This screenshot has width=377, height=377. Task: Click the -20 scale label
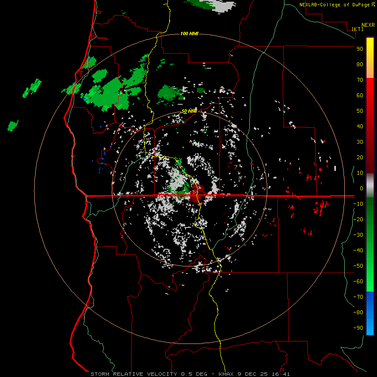pos(358,219)
